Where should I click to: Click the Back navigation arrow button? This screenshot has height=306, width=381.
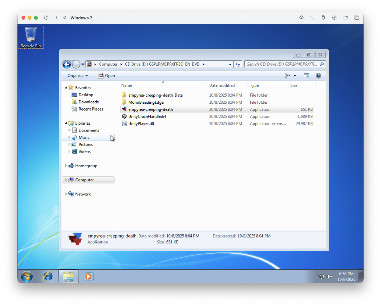pyautogui.click(x=67, y=64)
